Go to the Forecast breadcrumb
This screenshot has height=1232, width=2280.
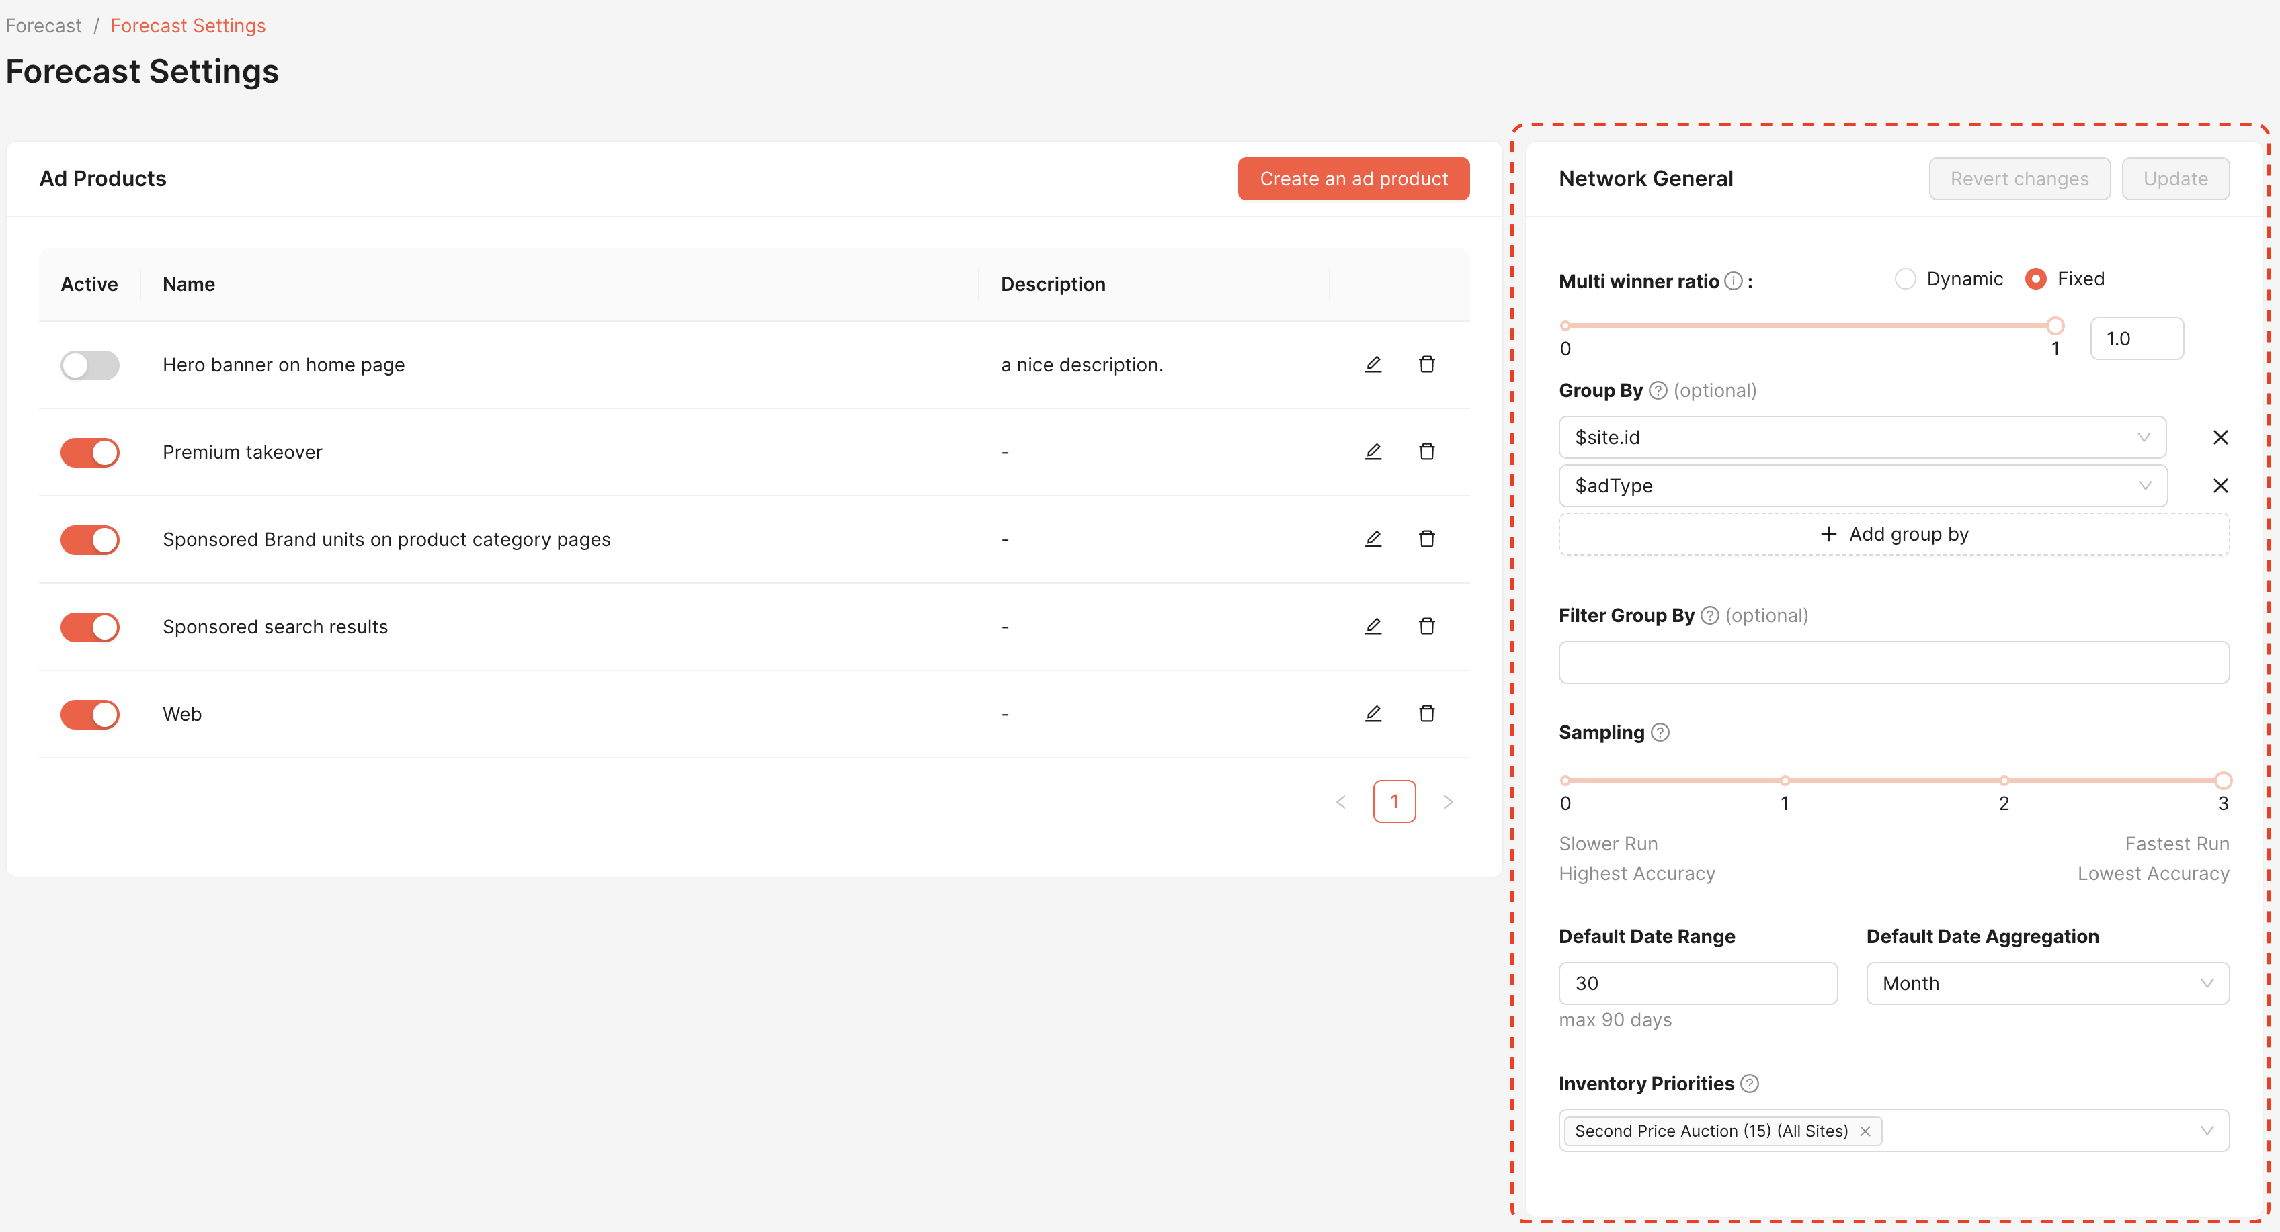click(x=44, y=26)
